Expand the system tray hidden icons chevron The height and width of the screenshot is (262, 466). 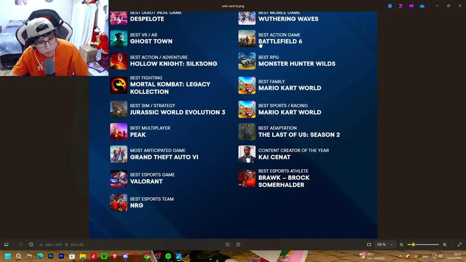[x=400, y=256]
